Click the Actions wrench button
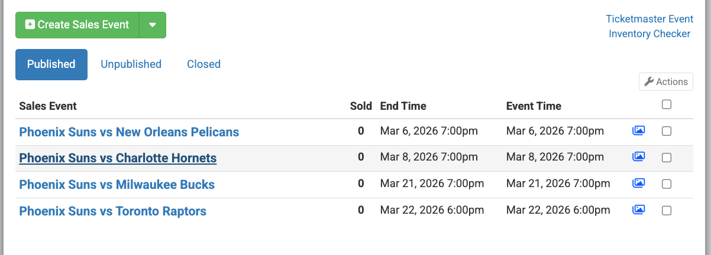The image size is (711, 255). [666, 82]
